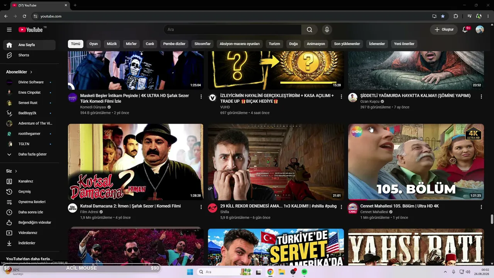
Task: Open options menu for Shilla PUBG video
Action: [341, 207]
